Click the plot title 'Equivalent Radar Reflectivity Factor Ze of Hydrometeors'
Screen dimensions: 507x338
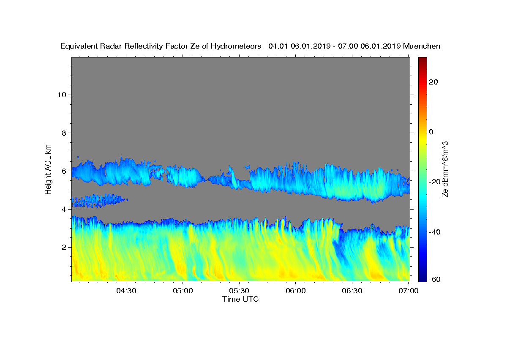pos(161,46)
